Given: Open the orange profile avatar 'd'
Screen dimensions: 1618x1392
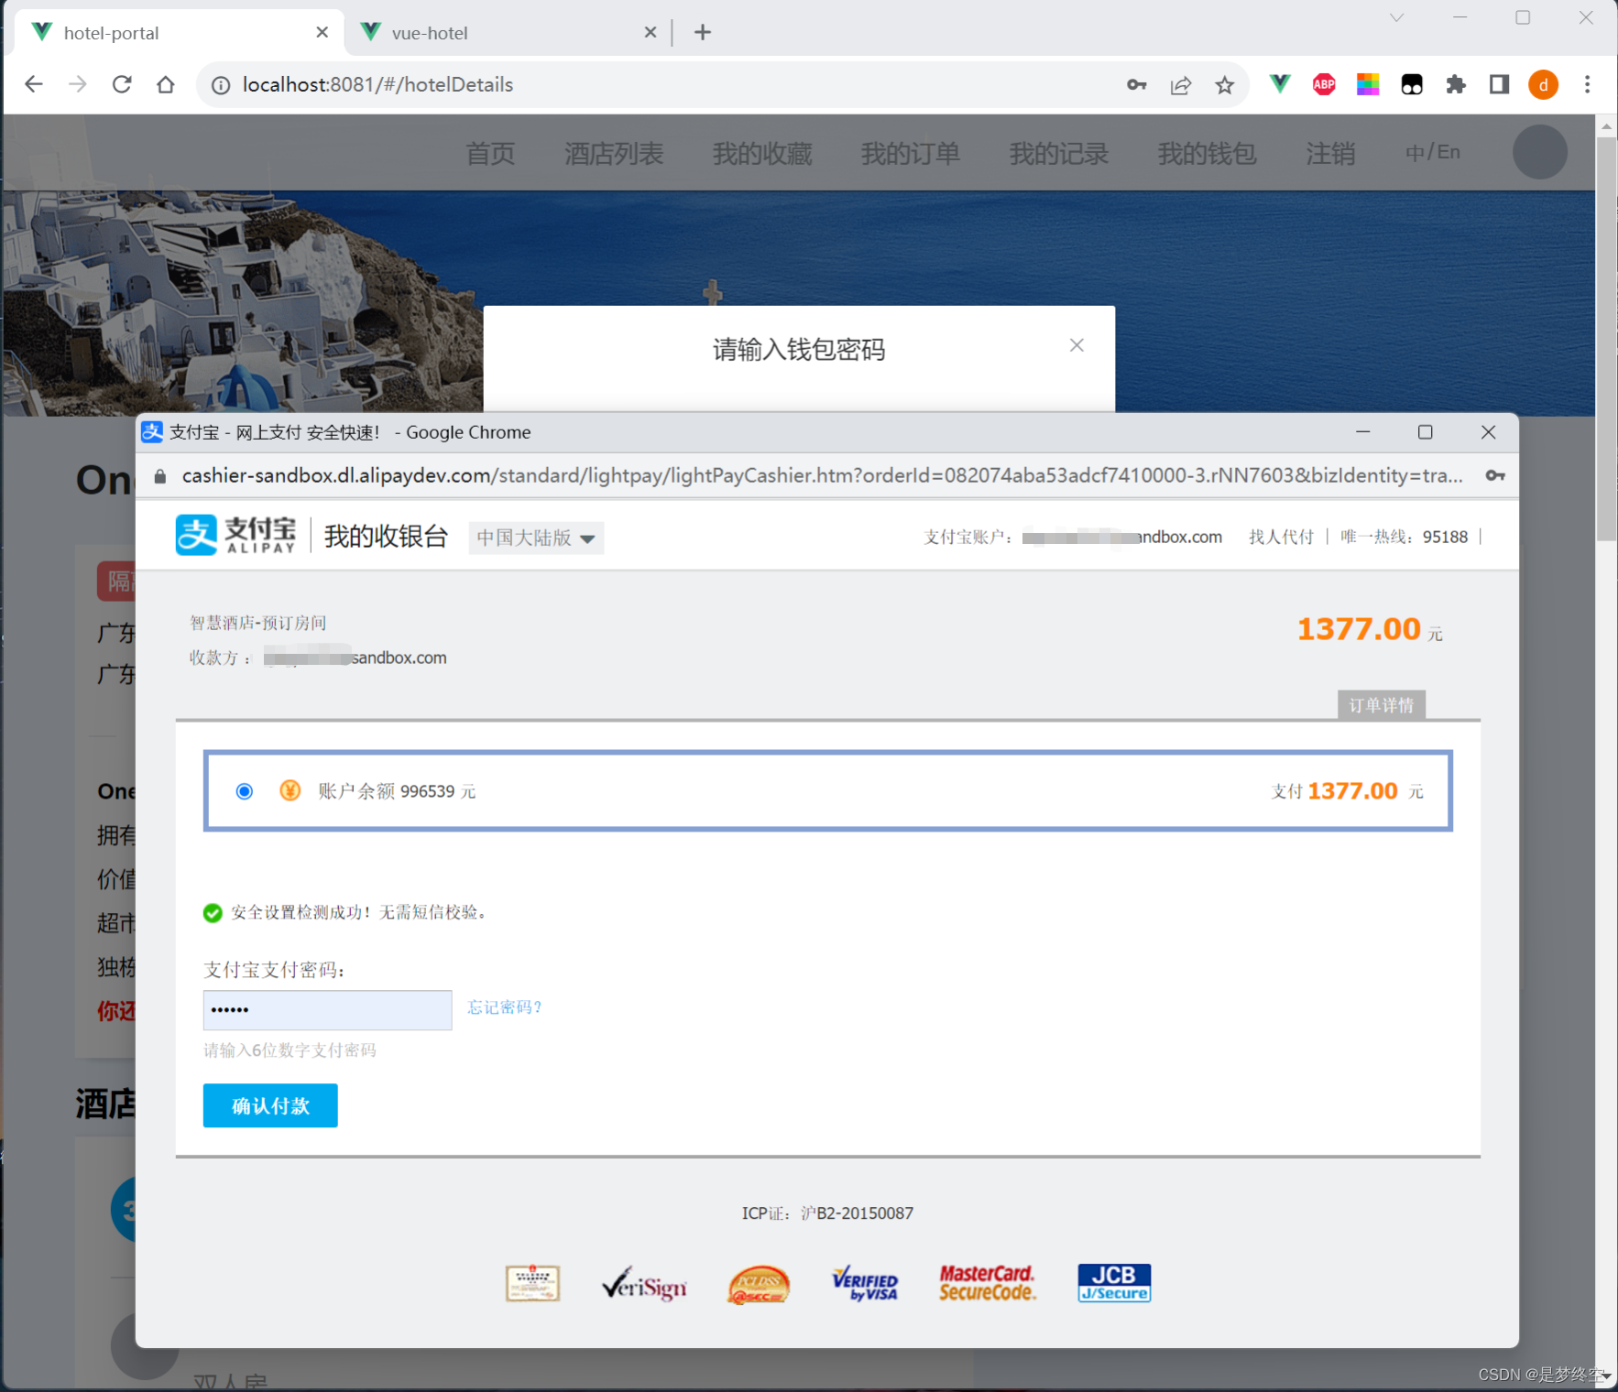Looking at the screenshot, I should click(1544, 84).
